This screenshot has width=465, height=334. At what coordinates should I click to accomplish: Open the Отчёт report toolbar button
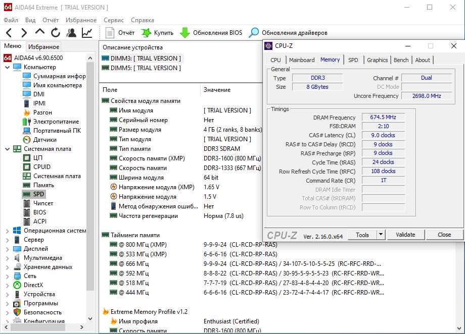(120, 33)
